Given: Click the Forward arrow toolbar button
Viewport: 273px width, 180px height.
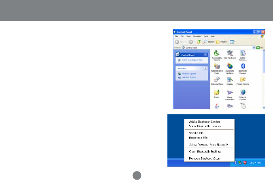Looking at the screenshot, I should coord(191,42).
